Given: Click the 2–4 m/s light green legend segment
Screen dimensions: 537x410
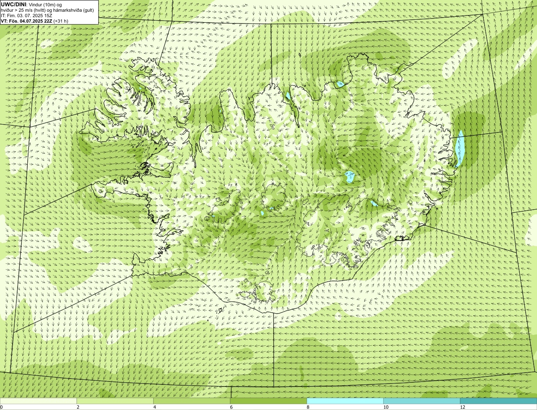Looking at the screenshot, I should (115, 401).
